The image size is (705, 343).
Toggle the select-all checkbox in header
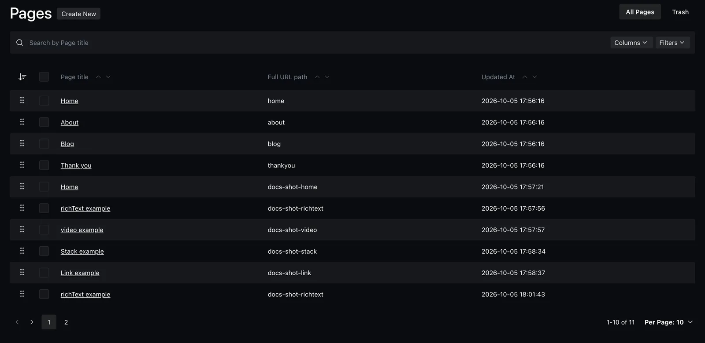pos(44,77)
